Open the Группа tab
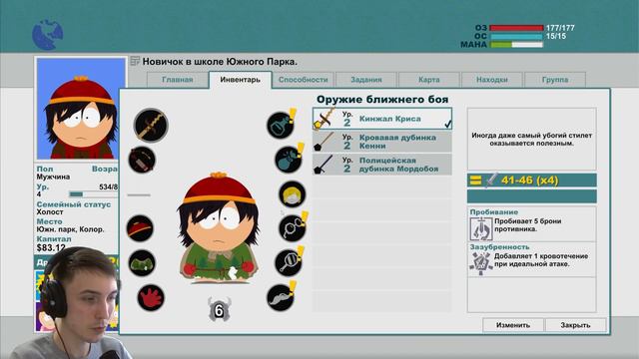 (x=555, y=80)
